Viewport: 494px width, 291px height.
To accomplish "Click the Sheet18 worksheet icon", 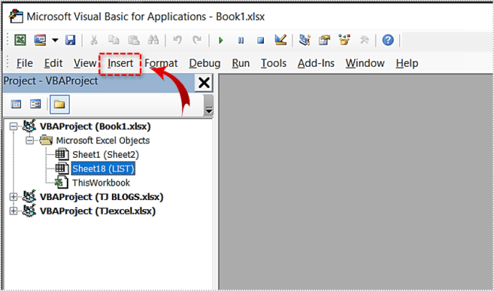I will tap(62, 168).
